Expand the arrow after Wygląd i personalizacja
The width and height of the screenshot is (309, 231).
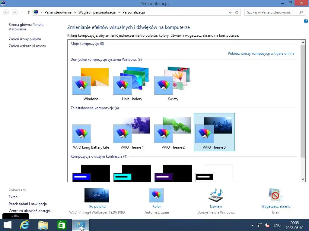pos(119,12)
